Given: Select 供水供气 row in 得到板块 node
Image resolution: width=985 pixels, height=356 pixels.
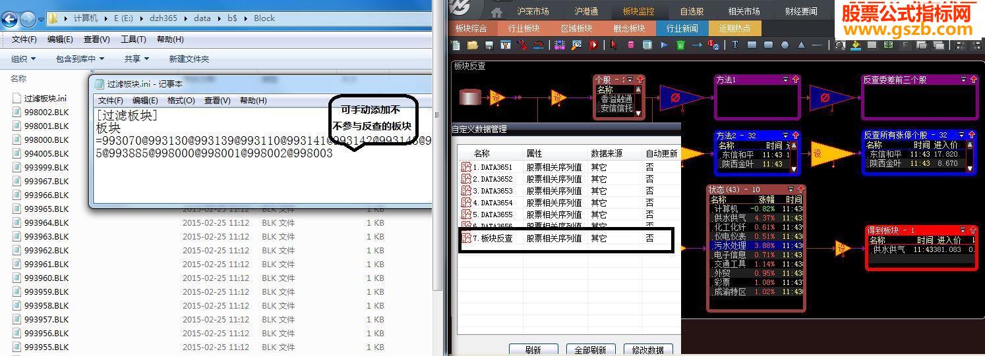Looking at the screenshot, I should click(920, 249).
